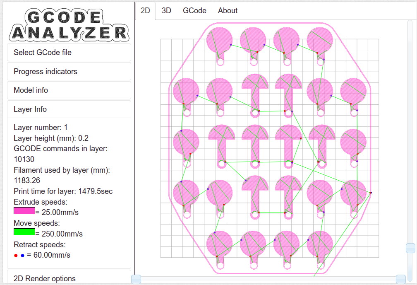Click the Print time for layer text

coord(63,191)
